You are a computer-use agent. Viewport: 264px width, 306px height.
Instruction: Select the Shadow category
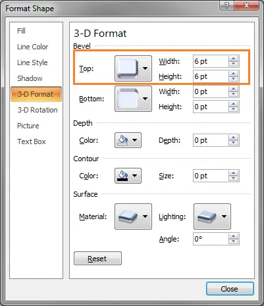[30, 78]
